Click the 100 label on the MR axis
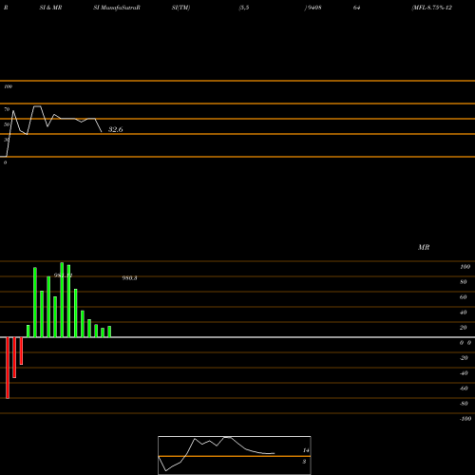Image resolution: width=475 pixels, height=475 pixels. (x=465, y=267)
